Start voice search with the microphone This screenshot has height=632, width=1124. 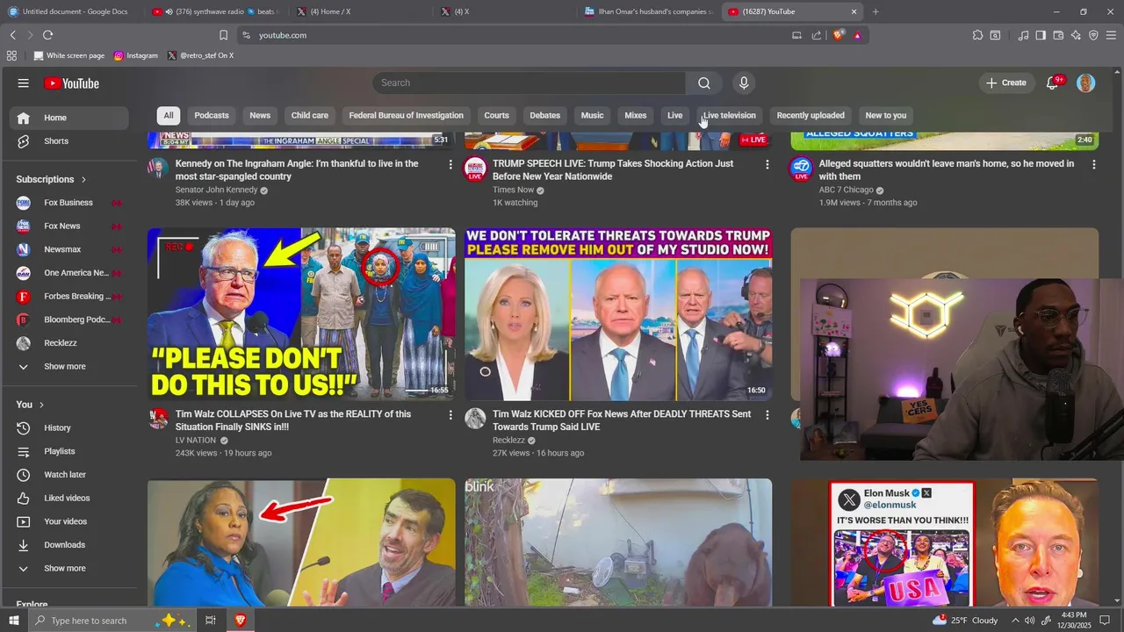point(744,83)
